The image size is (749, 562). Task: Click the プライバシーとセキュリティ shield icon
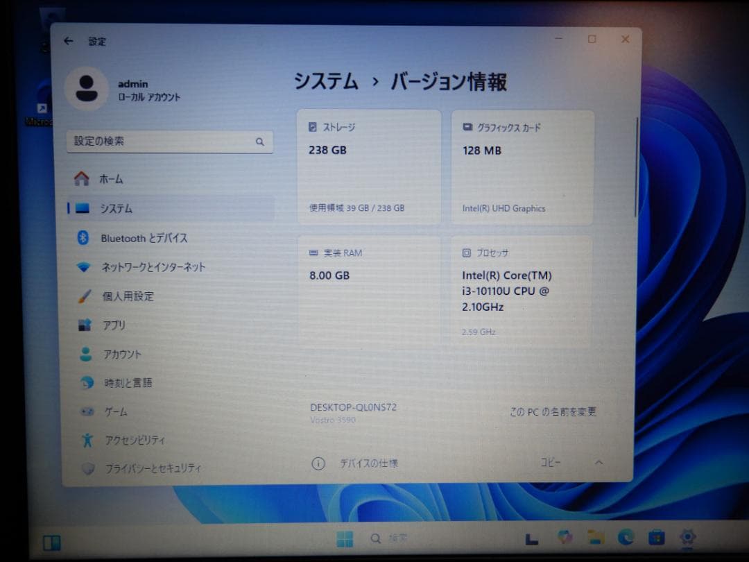coord(88,468)
